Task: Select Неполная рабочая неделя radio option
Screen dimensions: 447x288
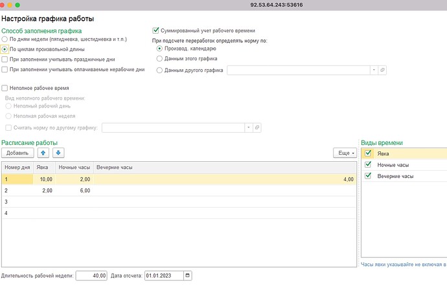Action: 8,116
